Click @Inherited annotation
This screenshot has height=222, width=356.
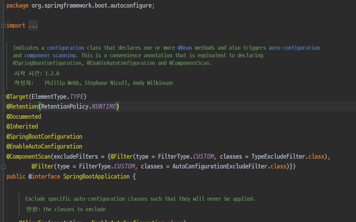point(22,126)
